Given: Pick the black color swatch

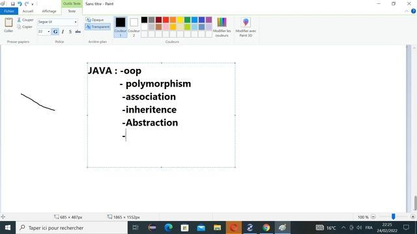Looking at the screenshot, I should (x=144, y=20).
